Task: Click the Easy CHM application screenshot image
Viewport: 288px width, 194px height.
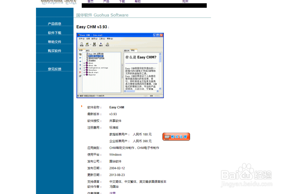Action: (x=120, y=65)
